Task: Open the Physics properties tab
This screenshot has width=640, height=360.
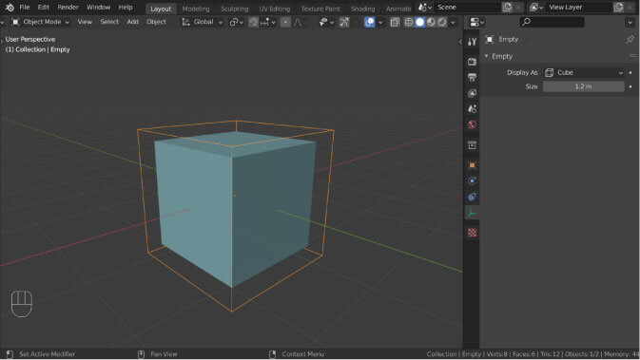Action: pyautogui.click(x=473, y=181)
